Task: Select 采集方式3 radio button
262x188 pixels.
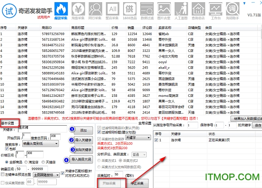Action: pos(99,167)
